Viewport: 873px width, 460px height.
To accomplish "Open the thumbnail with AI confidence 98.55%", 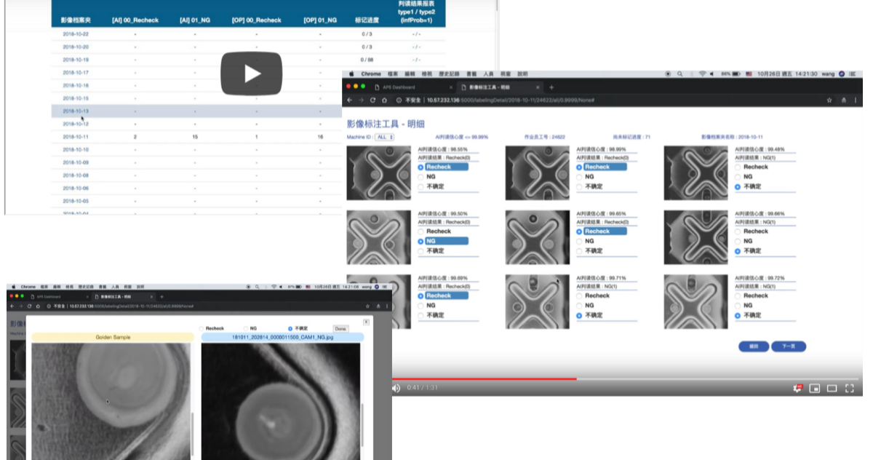I will 380,172.
